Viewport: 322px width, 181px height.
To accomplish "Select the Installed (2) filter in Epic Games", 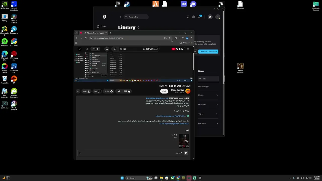I will click(203, 86).
